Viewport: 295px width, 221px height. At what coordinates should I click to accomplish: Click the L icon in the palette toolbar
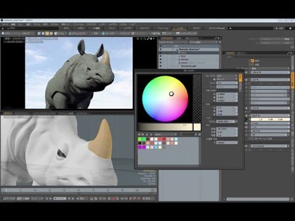147,134
